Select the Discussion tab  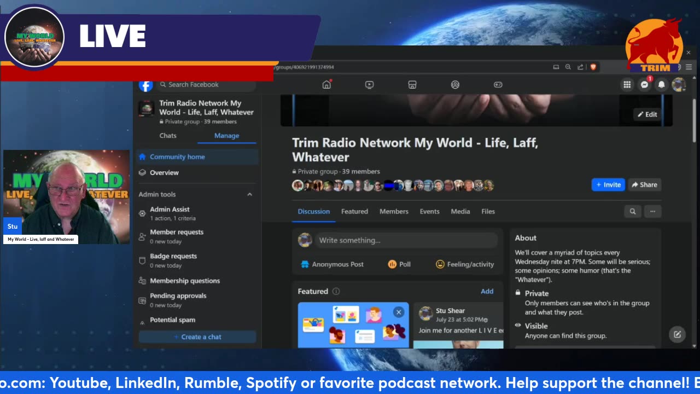(x=314, y=211)
